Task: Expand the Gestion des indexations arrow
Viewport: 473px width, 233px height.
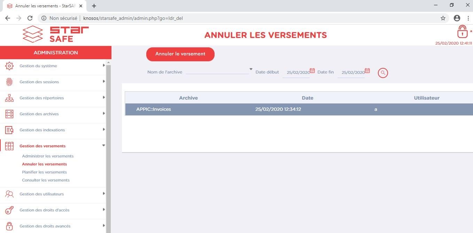Action: (x=104, y=130)
